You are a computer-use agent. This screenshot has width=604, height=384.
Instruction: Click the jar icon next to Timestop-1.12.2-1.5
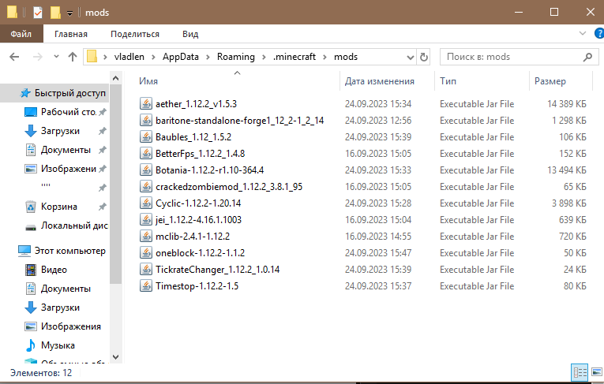pyautogui.click(x=145, y=286)
